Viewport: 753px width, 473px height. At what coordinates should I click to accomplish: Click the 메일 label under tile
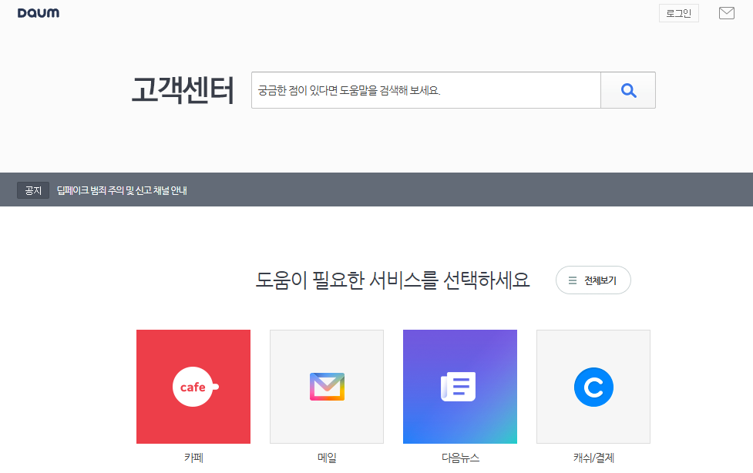point(327,458)
